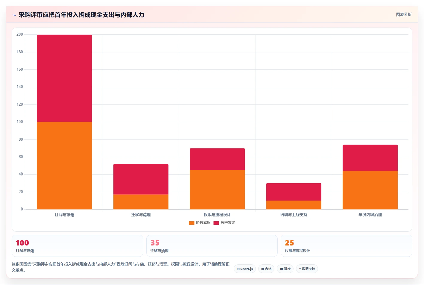
Task: Click the red bar segment for 订阅与存储
Action: click(x=64, y=78)
